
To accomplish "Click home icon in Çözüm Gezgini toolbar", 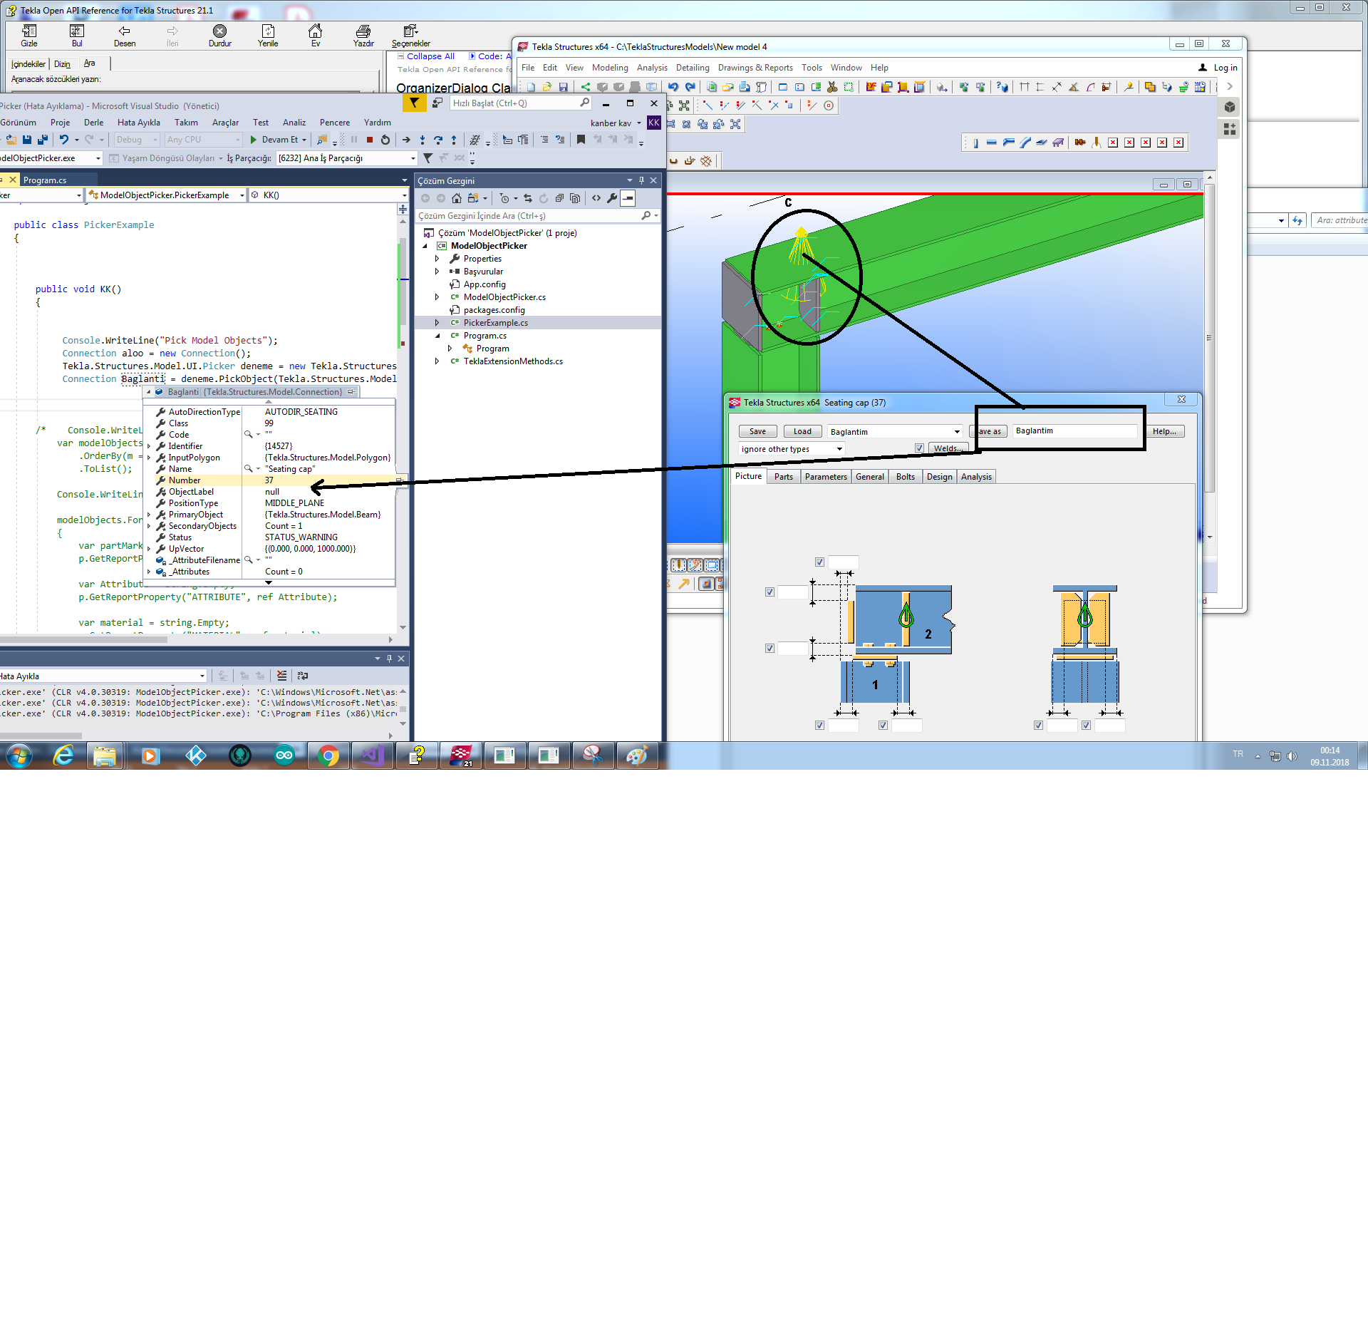I will tap(456, 198).
